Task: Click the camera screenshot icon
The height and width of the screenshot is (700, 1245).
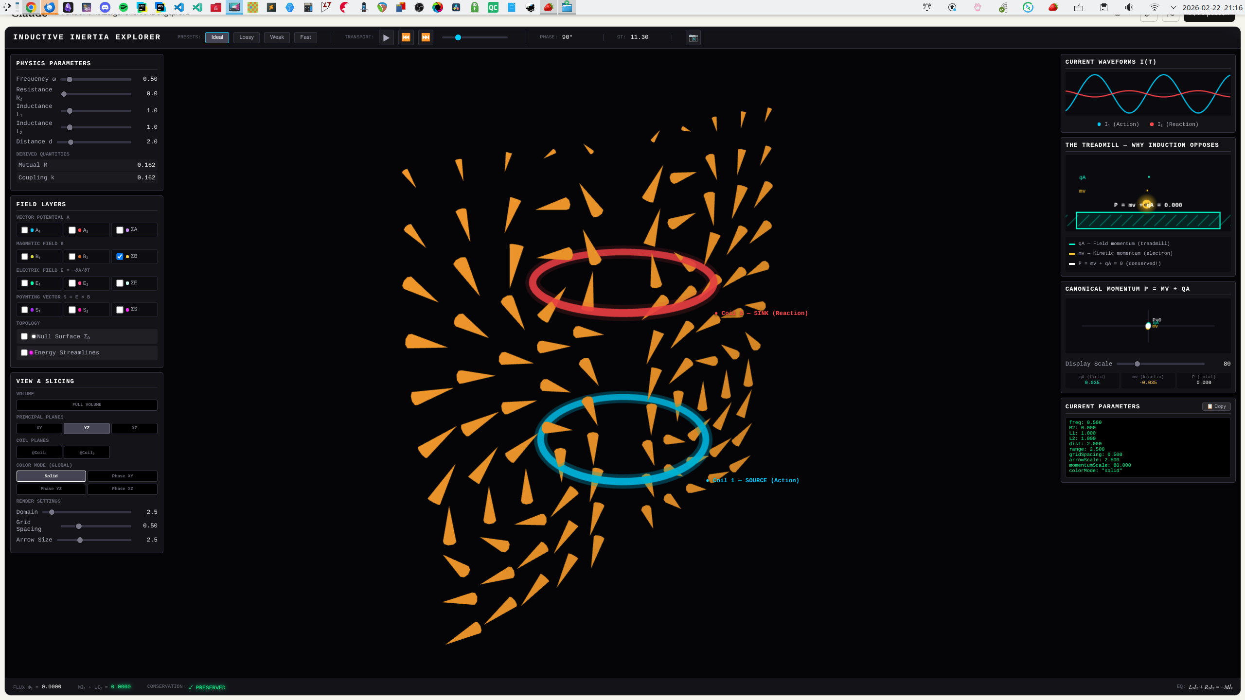Action: coord(693,37)
